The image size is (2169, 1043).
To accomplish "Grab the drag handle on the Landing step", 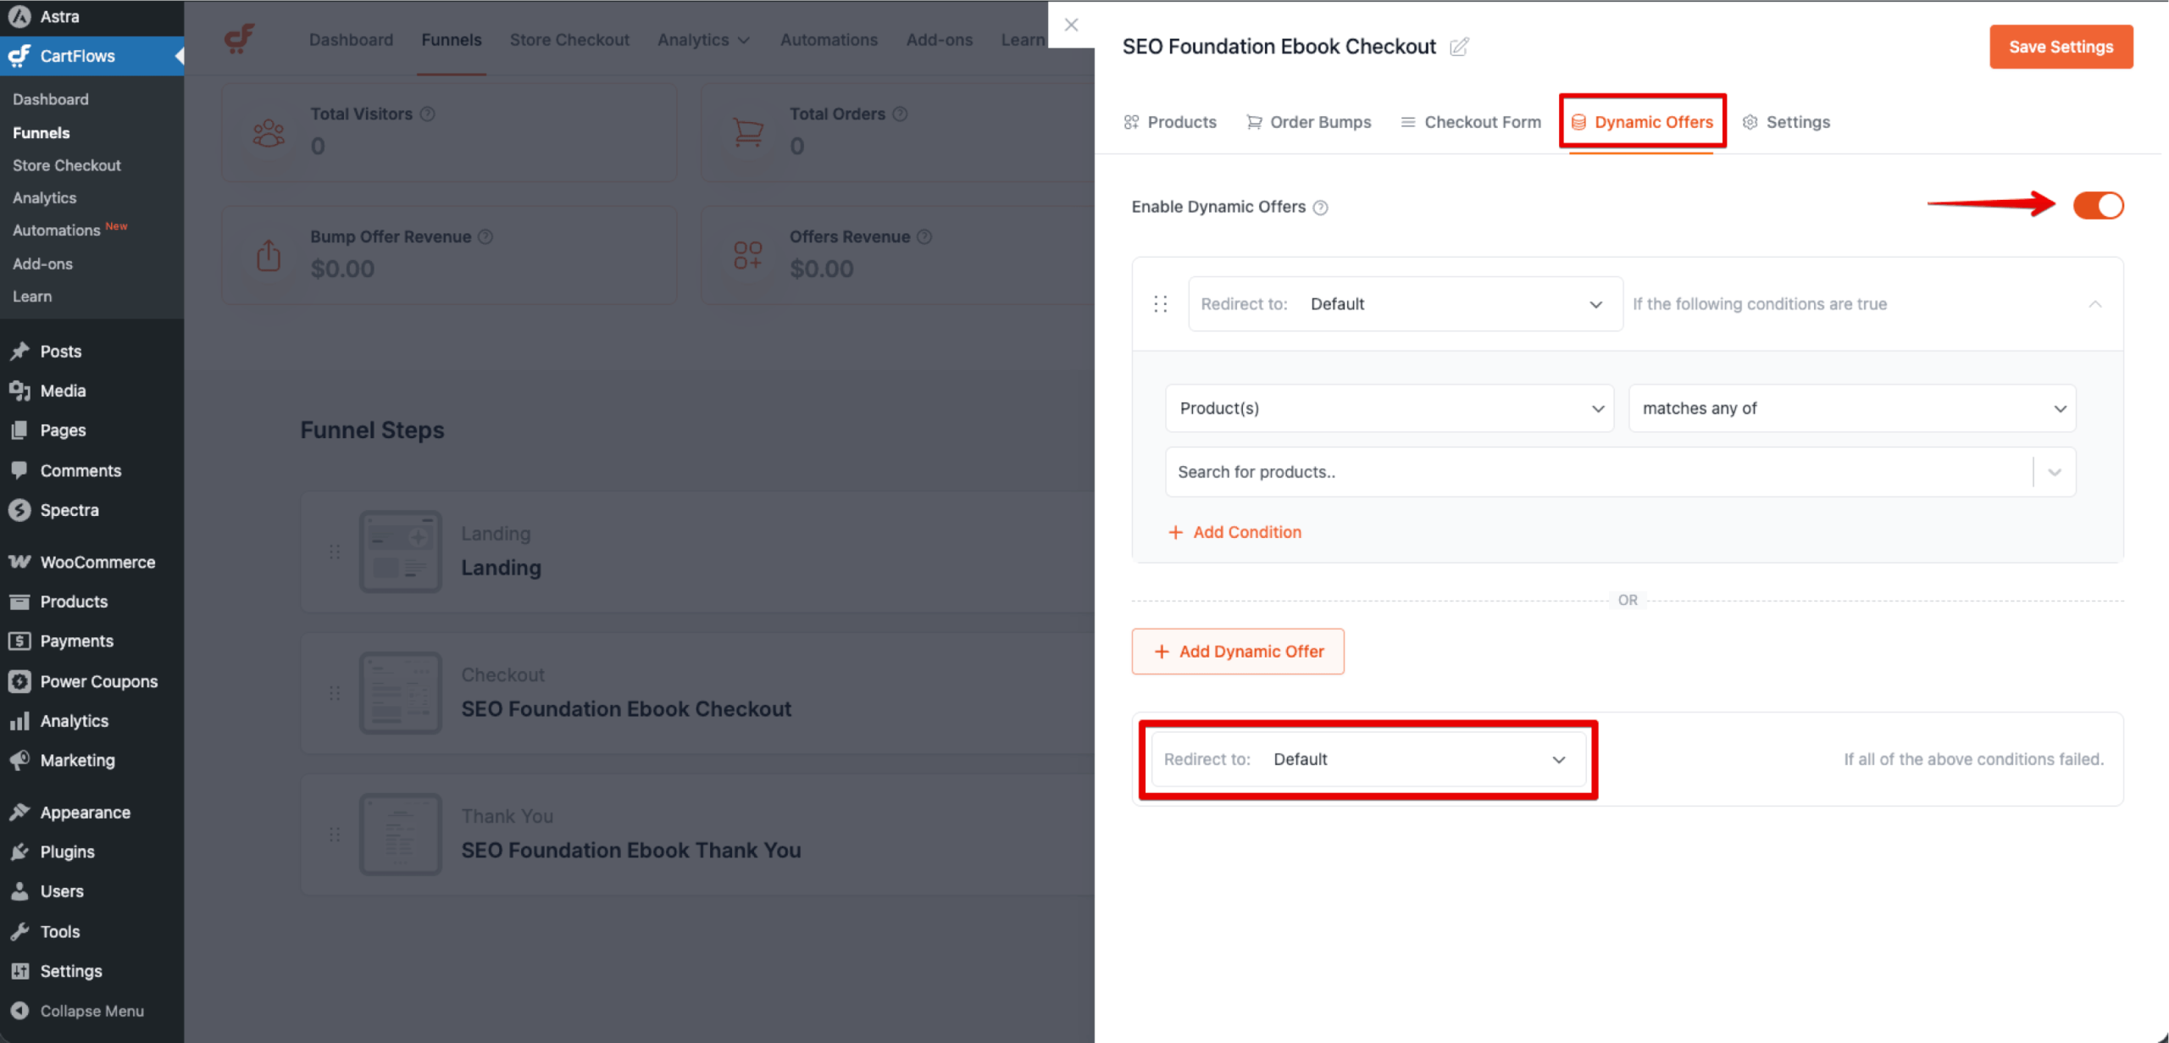I will (x=334, y=552).
